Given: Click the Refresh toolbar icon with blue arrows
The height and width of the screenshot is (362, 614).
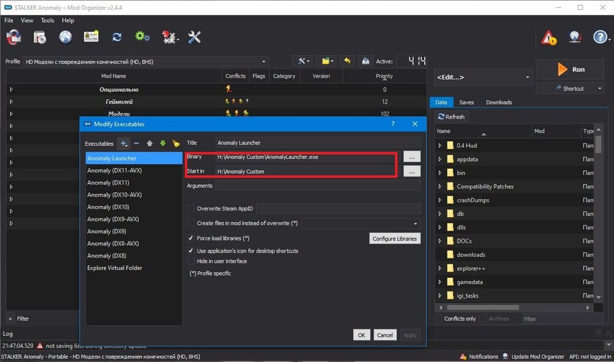Looking at the screenshot, I should click(117, 37).
